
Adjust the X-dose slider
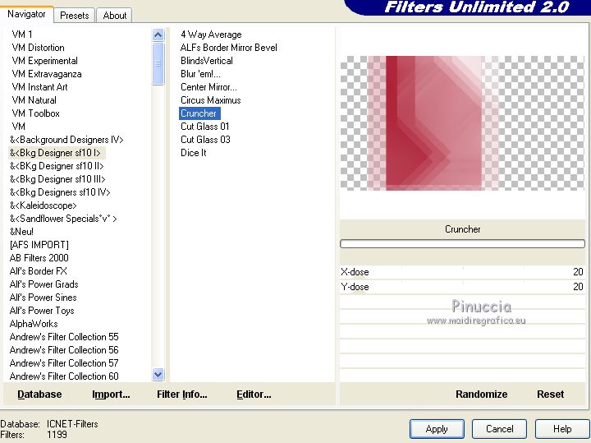pyautogui.click(x=462, y=272)
